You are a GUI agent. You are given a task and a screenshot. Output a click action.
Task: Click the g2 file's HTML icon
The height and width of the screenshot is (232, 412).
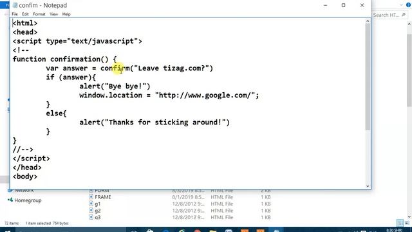point(91,210)
